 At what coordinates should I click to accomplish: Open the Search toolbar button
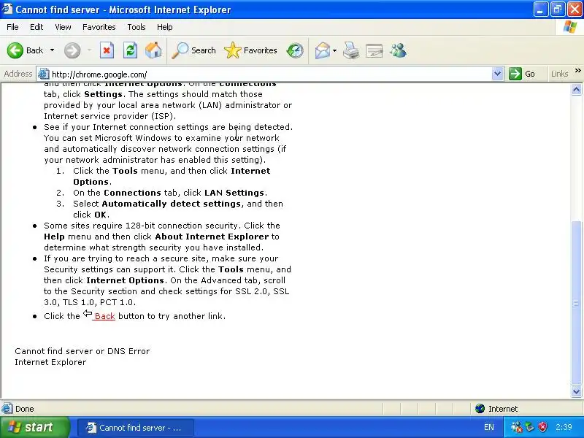(193, 50)
